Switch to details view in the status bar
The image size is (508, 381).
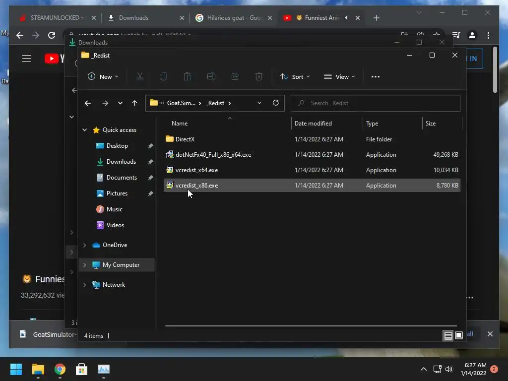tap(448, 336)
